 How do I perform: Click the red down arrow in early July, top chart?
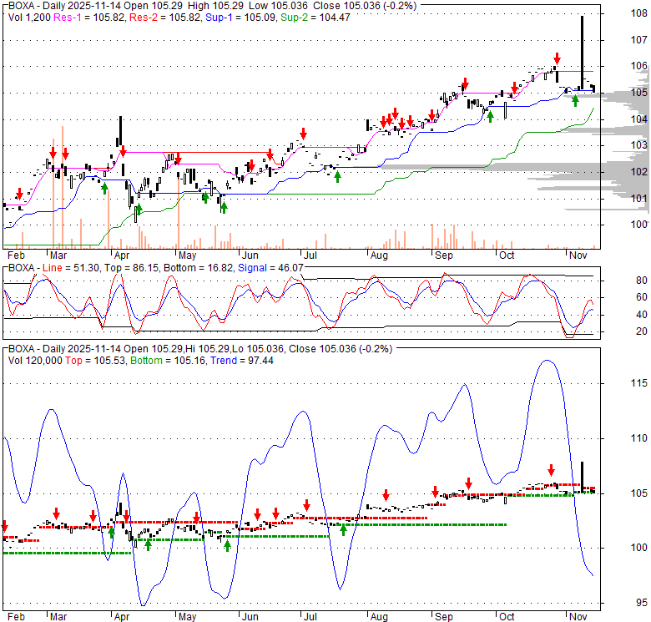pyautogui.click(x=304, y=134)
